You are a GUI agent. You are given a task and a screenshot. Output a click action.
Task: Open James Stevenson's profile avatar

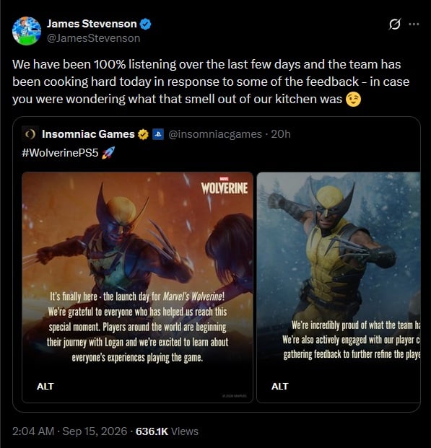coord(27,31)
